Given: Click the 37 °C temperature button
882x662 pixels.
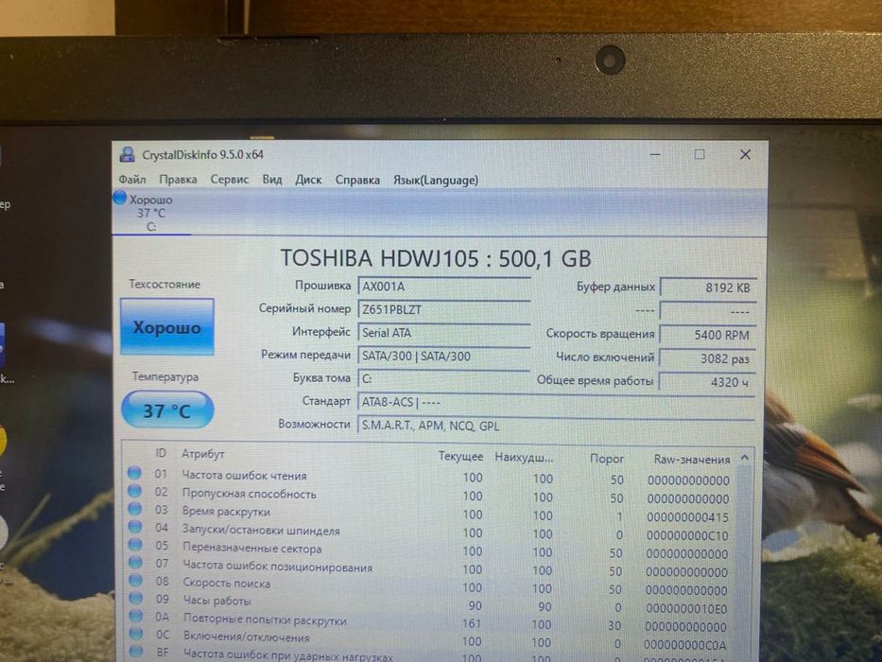Looking at the screenshot, I should pyautogui.click(x=167, y=410).
